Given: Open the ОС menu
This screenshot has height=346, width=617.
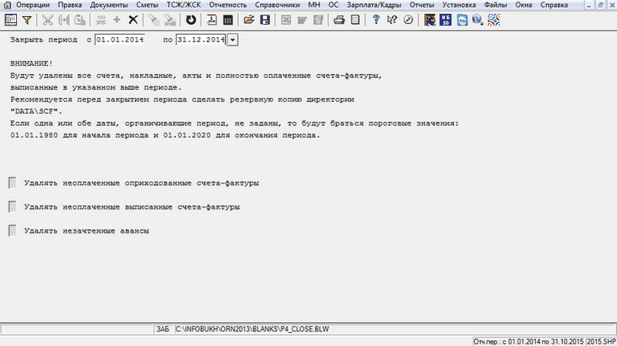Looking at the screenshot, I should [x=333, y=5].
